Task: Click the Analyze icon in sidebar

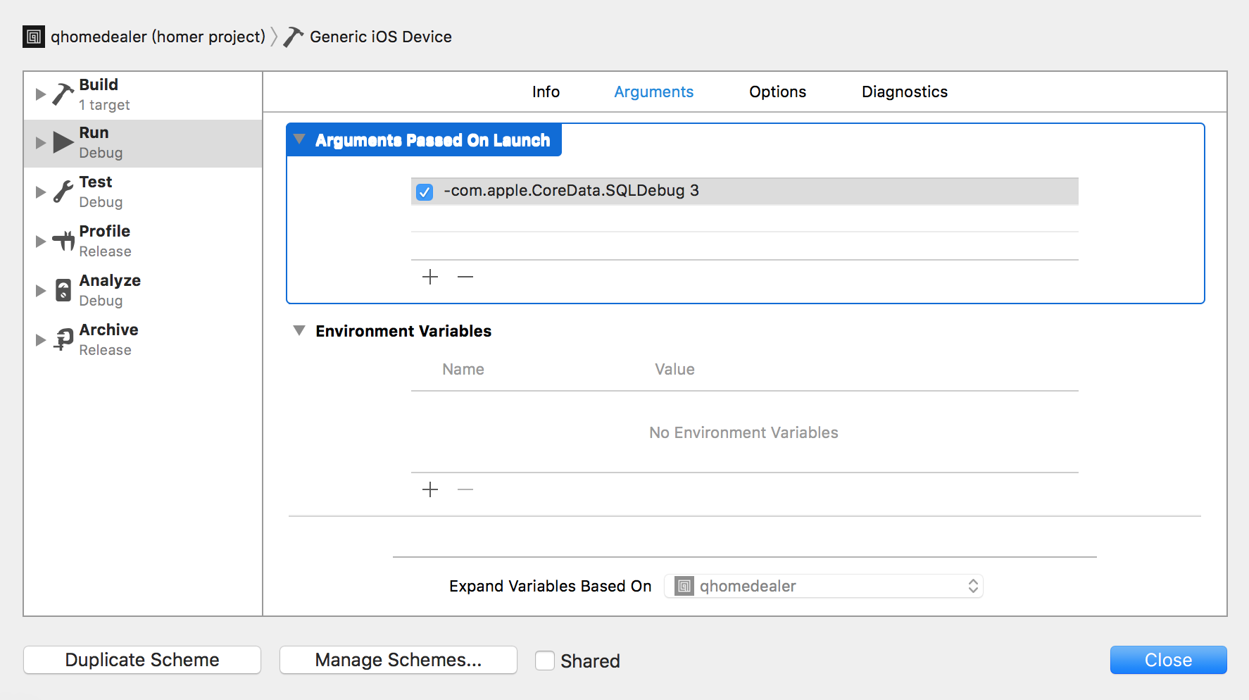Action: pyautogui.click(x=63, y=290)
